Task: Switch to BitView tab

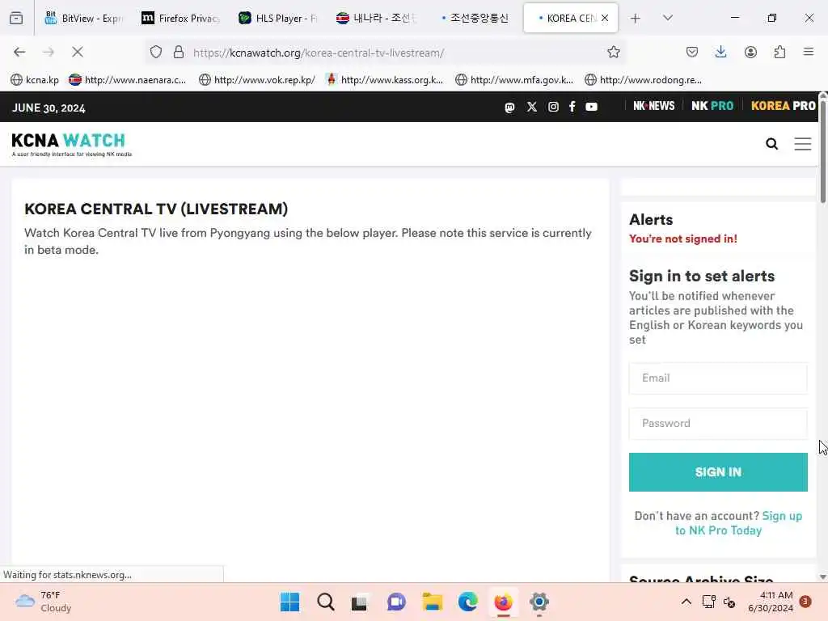Action: tap(83, 19)
